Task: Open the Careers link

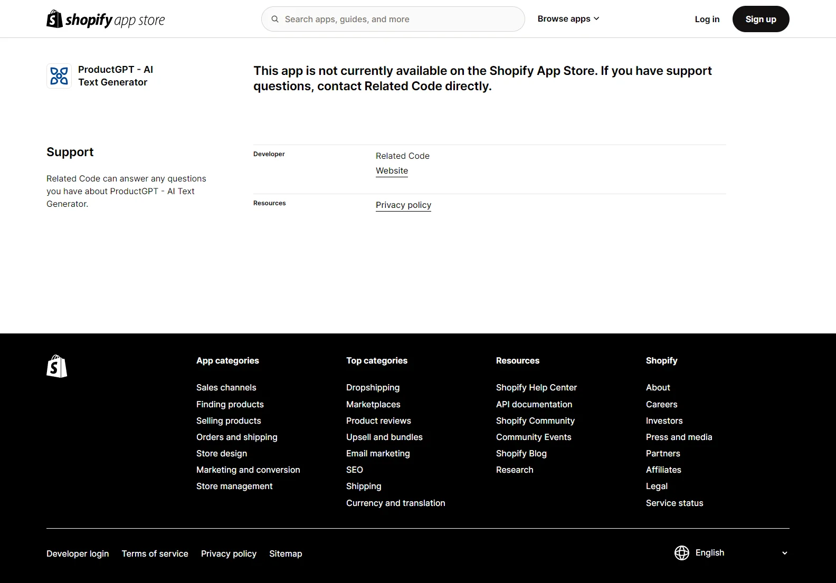Action: pos(662,405)
